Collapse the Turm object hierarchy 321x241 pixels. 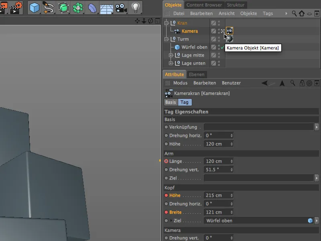click(167, 39)
